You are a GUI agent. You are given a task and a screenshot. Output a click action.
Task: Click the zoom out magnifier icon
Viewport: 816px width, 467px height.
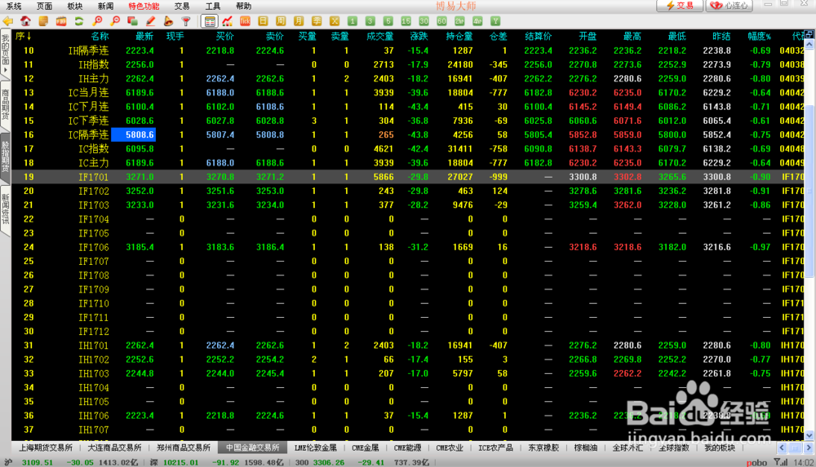point(115,21)
